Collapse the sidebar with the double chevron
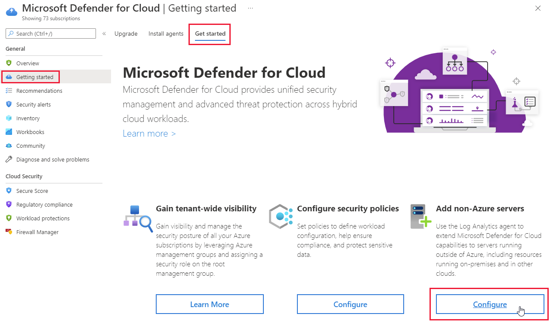The width and height of the screenshot is (550, 326). [x=104, y=34]
